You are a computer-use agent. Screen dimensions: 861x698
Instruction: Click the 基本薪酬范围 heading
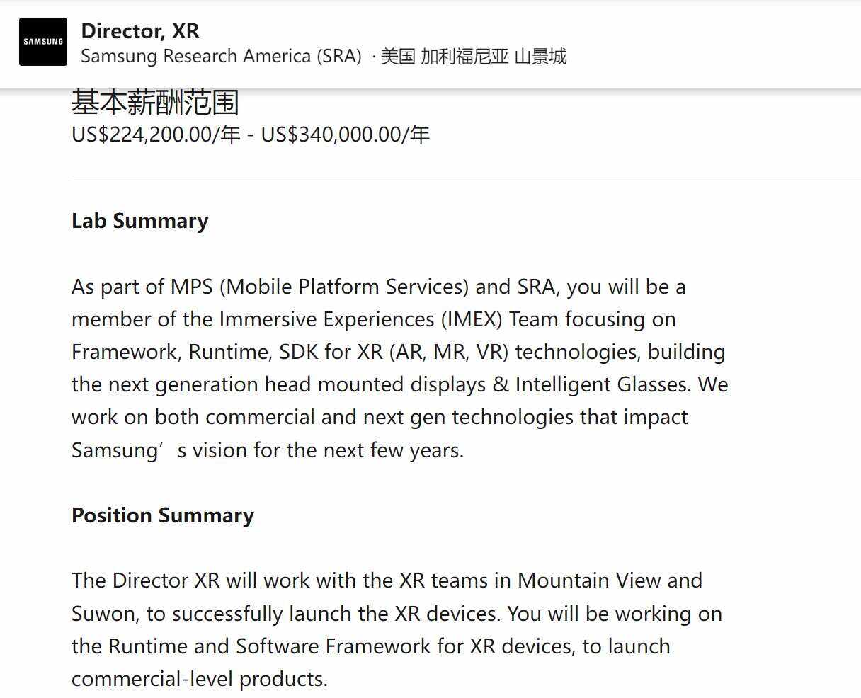tap(155, 103)
